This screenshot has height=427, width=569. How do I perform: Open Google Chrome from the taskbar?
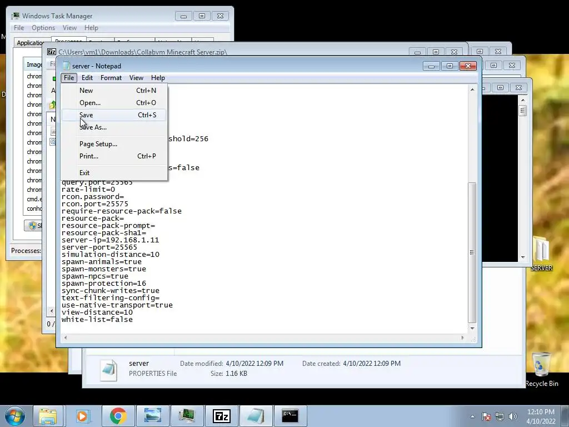(x=118, y=416)
